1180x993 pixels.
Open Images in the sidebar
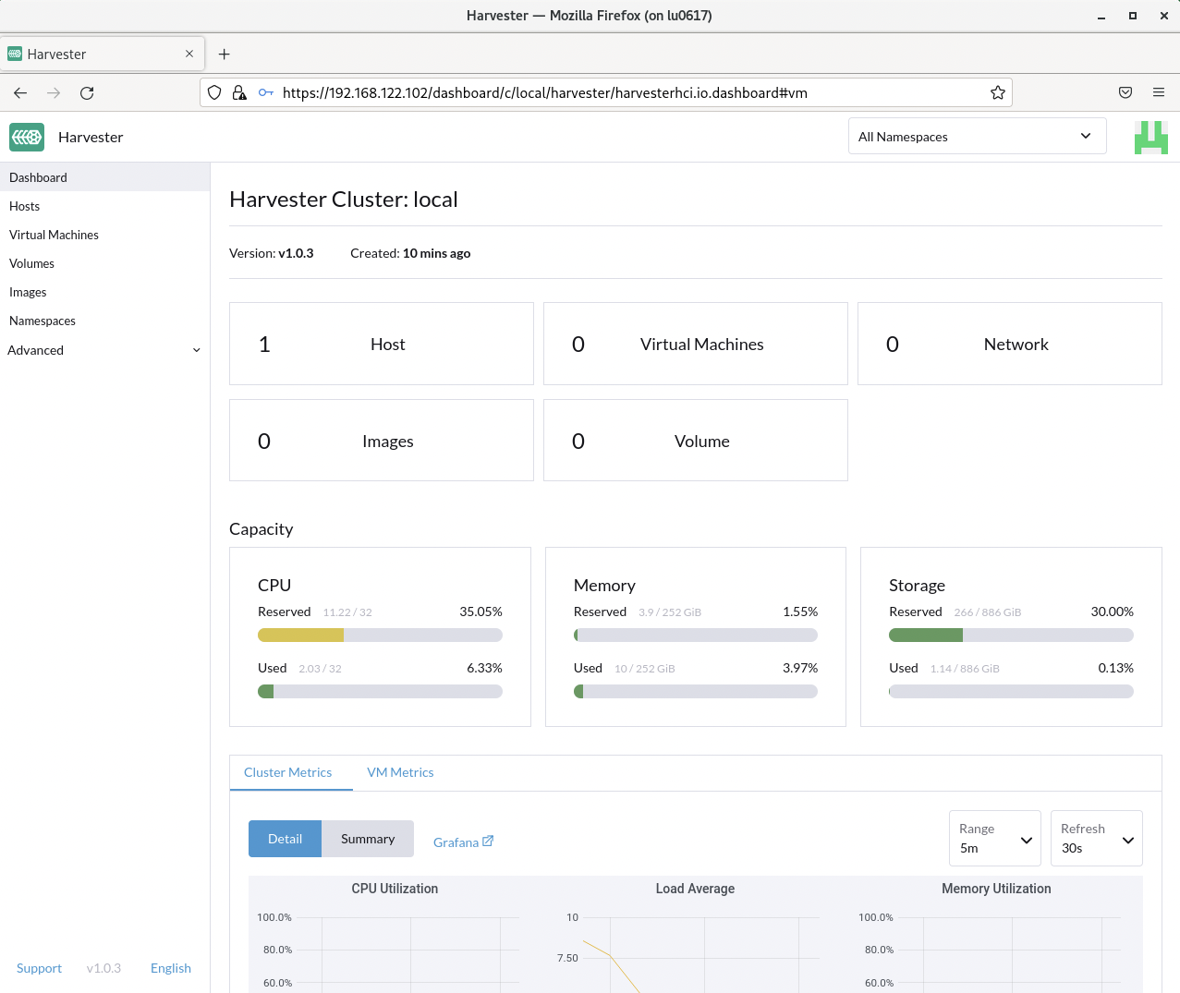pyautogui.click(x=104, y=292)
